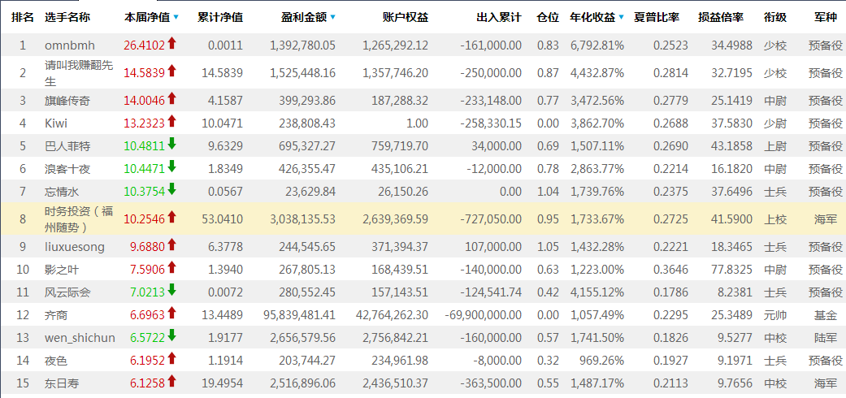Click the up arrow for 夜色
This screenshot has width=846, height=398.
(172, 359)
